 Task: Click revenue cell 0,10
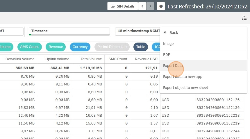154,76
